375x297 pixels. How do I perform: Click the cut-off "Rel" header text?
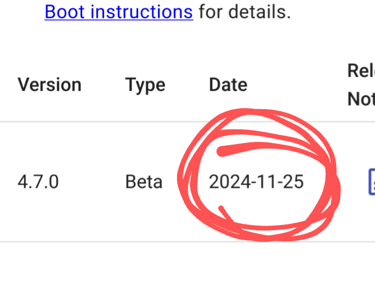click(361, 71)
